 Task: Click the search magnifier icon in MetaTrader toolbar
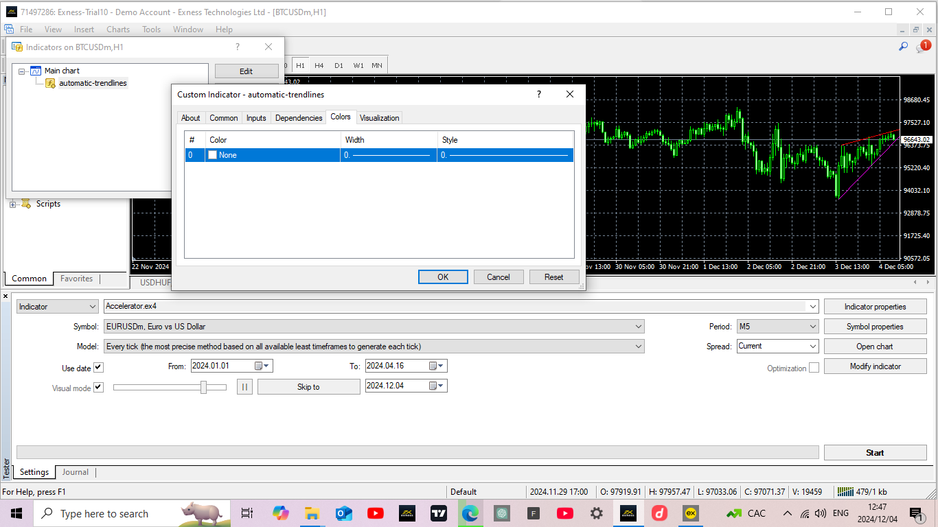(x=903, y=47)
